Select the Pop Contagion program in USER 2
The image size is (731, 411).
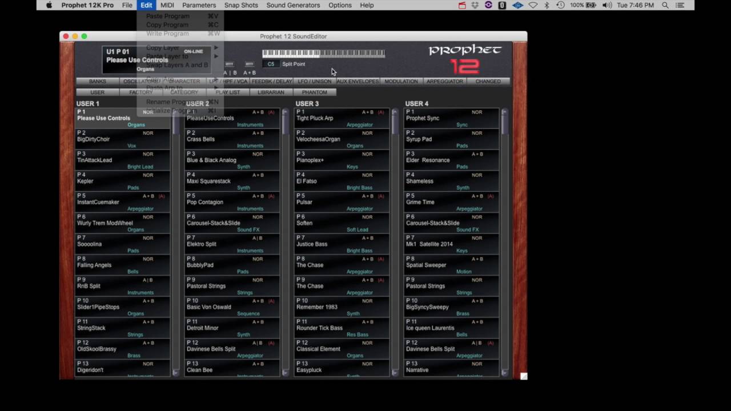(232, 202)
